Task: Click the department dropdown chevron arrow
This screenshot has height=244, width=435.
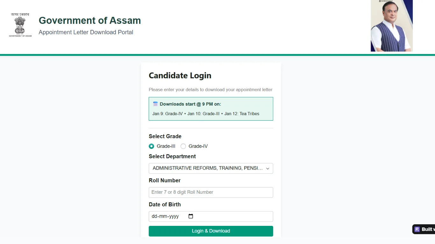Action: [267, 168]
